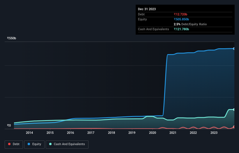
Task: Click the Equity label in tooltip
Action: click(x=142, y=19)
